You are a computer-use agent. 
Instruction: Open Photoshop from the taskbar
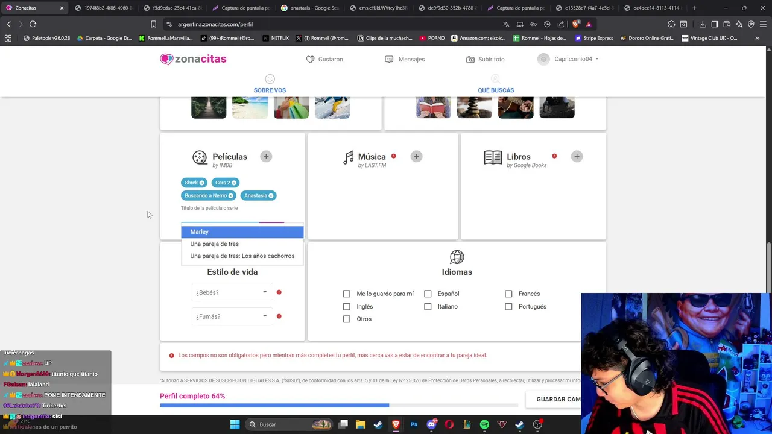414,424
